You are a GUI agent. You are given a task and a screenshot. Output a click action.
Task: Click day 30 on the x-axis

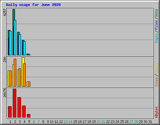coord(145,122)
